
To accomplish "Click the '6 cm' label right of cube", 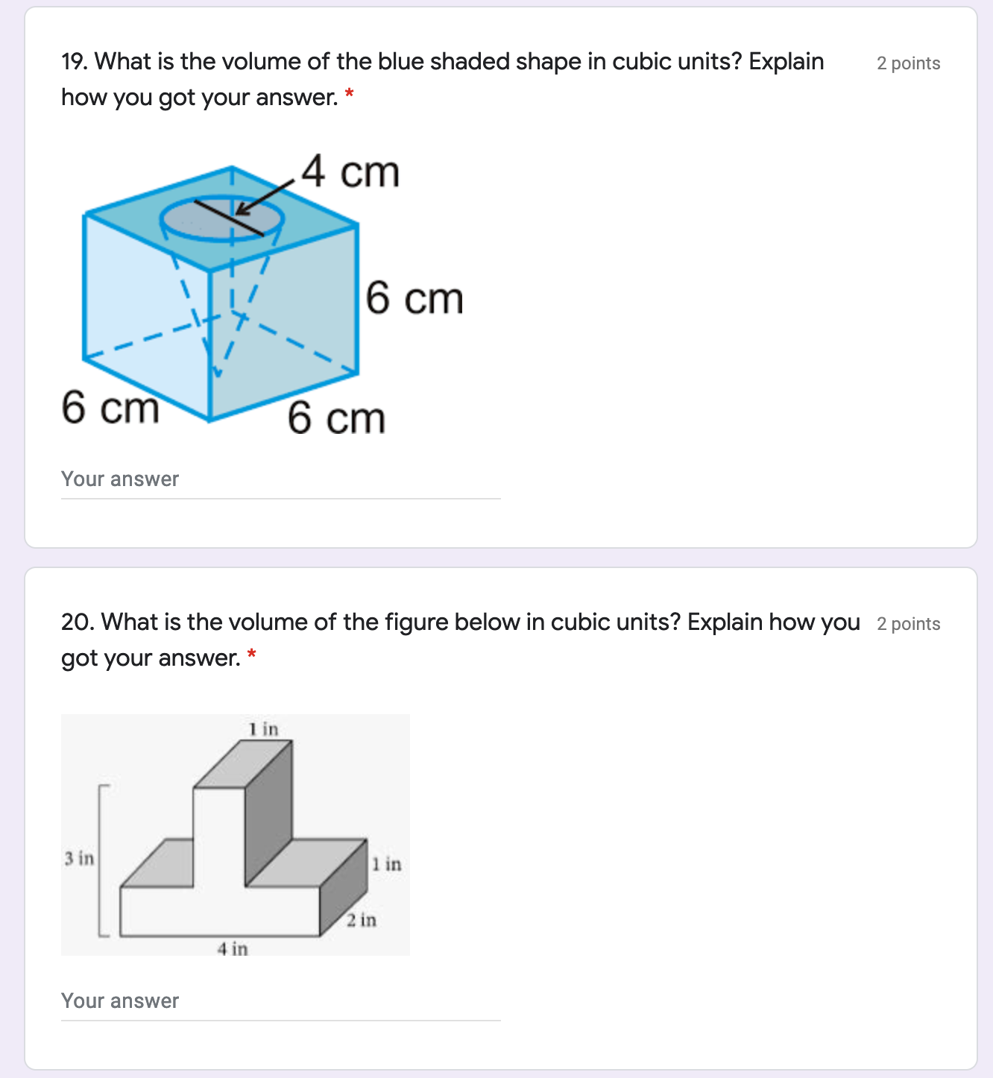I will pyautogui.click(x=414, y=298).
